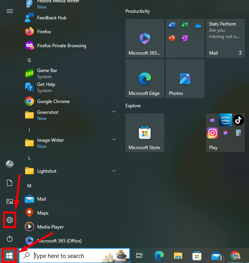Open the Documents sidebar icon

(x=10, y=183)
